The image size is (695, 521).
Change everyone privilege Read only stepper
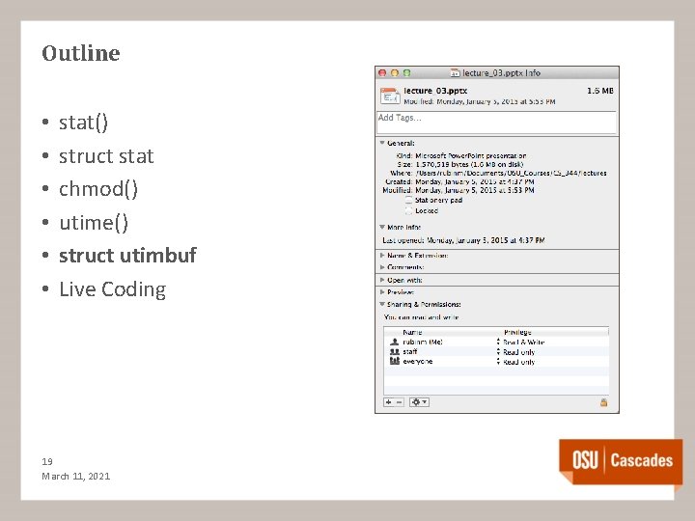pyautogui.click(x=498, y=362)
